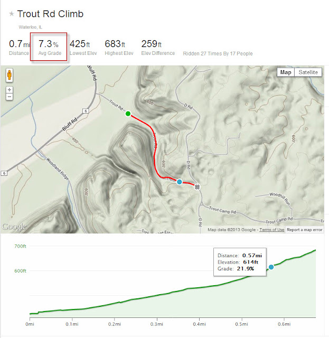Click the checkered finish marker on map
This screenshot has width=329, height=338.
[x=198, y=187]
